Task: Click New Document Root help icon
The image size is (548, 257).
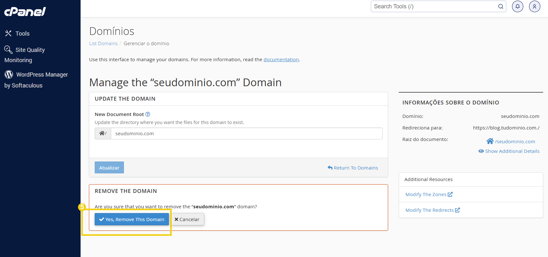Action: [x=148, y=114]
